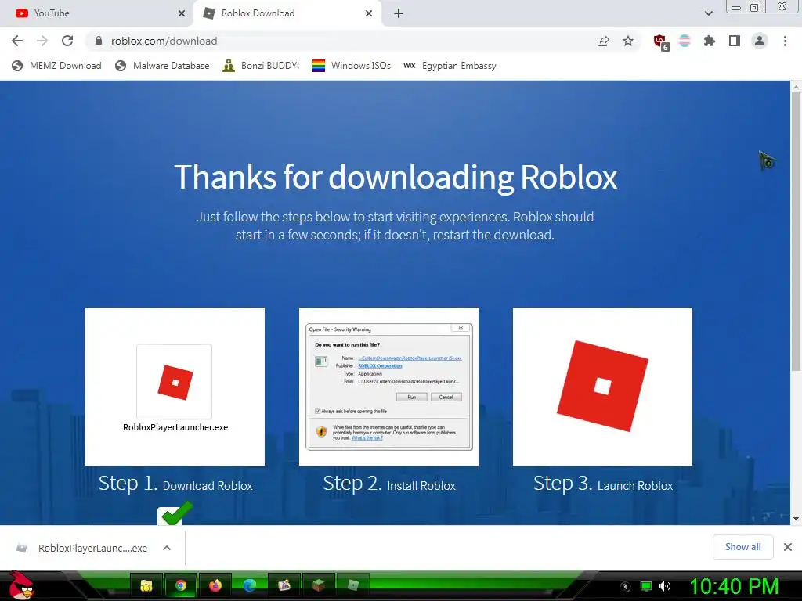Open the downloaded RobloxPlayerLauncher exe file

pyautogui.click(x=81, y=548)
